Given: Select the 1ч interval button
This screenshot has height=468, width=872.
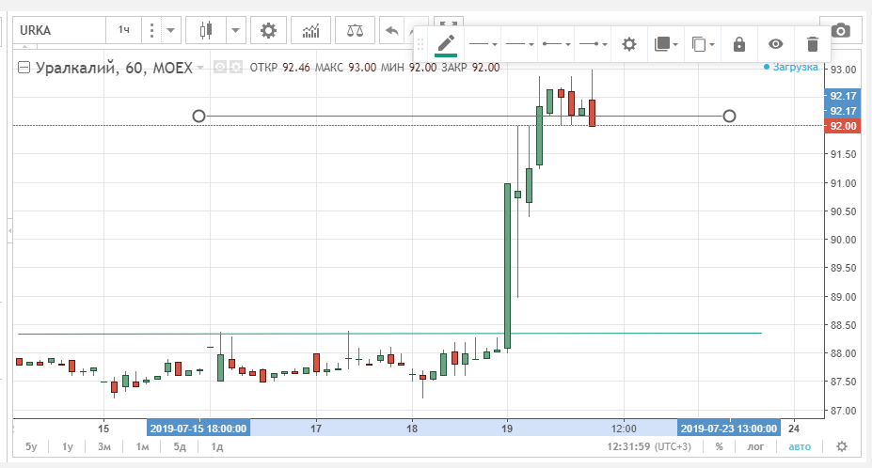Looking at the screenshot, I should pos(124,30).
